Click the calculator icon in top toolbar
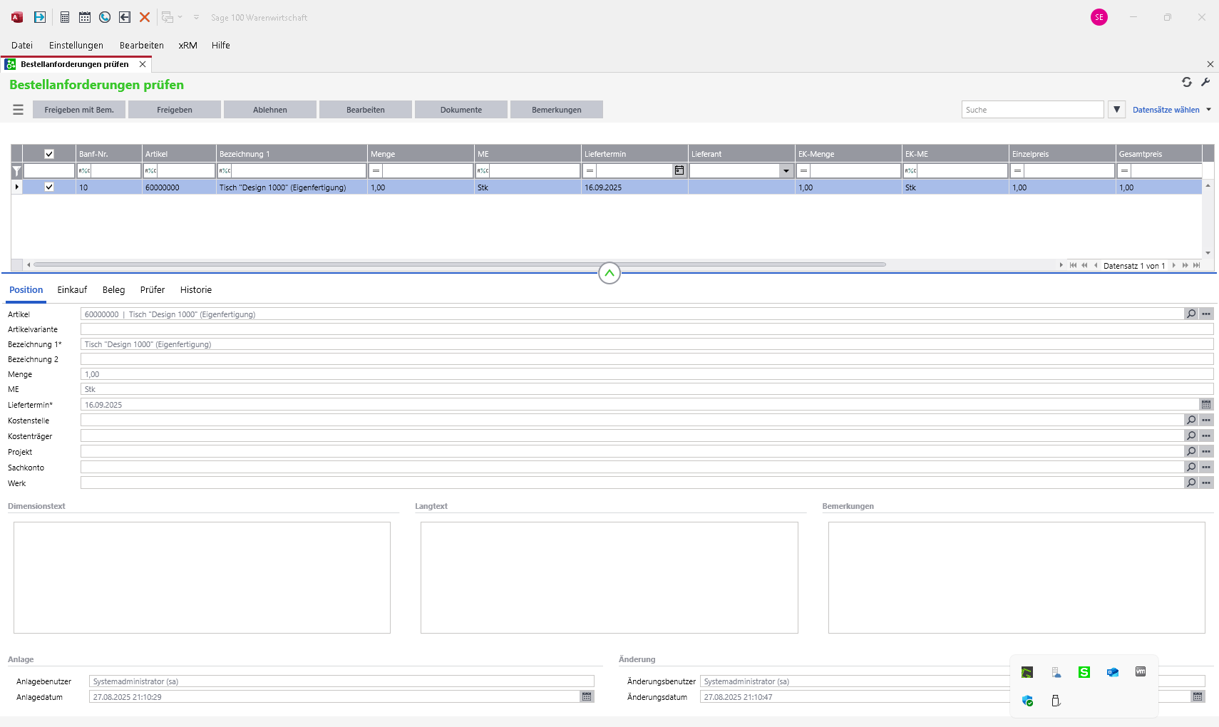Image resolution: width=1219 pixels, height=727 pixels. (x=65, y=17)
